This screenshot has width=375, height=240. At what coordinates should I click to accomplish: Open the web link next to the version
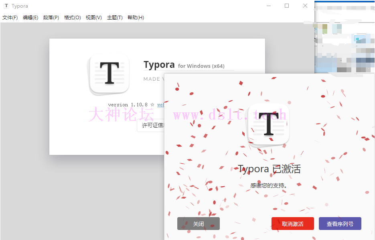(x=161, y=105)
